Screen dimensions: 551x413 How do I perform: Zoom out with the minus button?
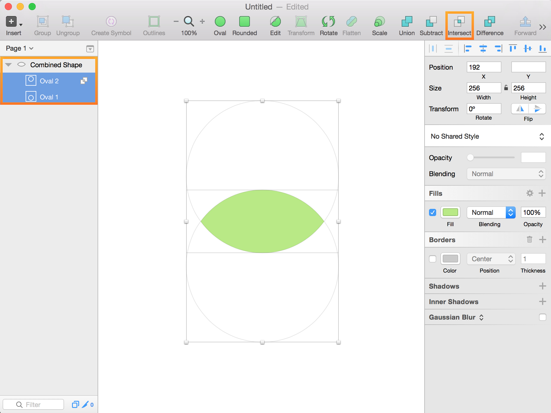click(176, 21)
